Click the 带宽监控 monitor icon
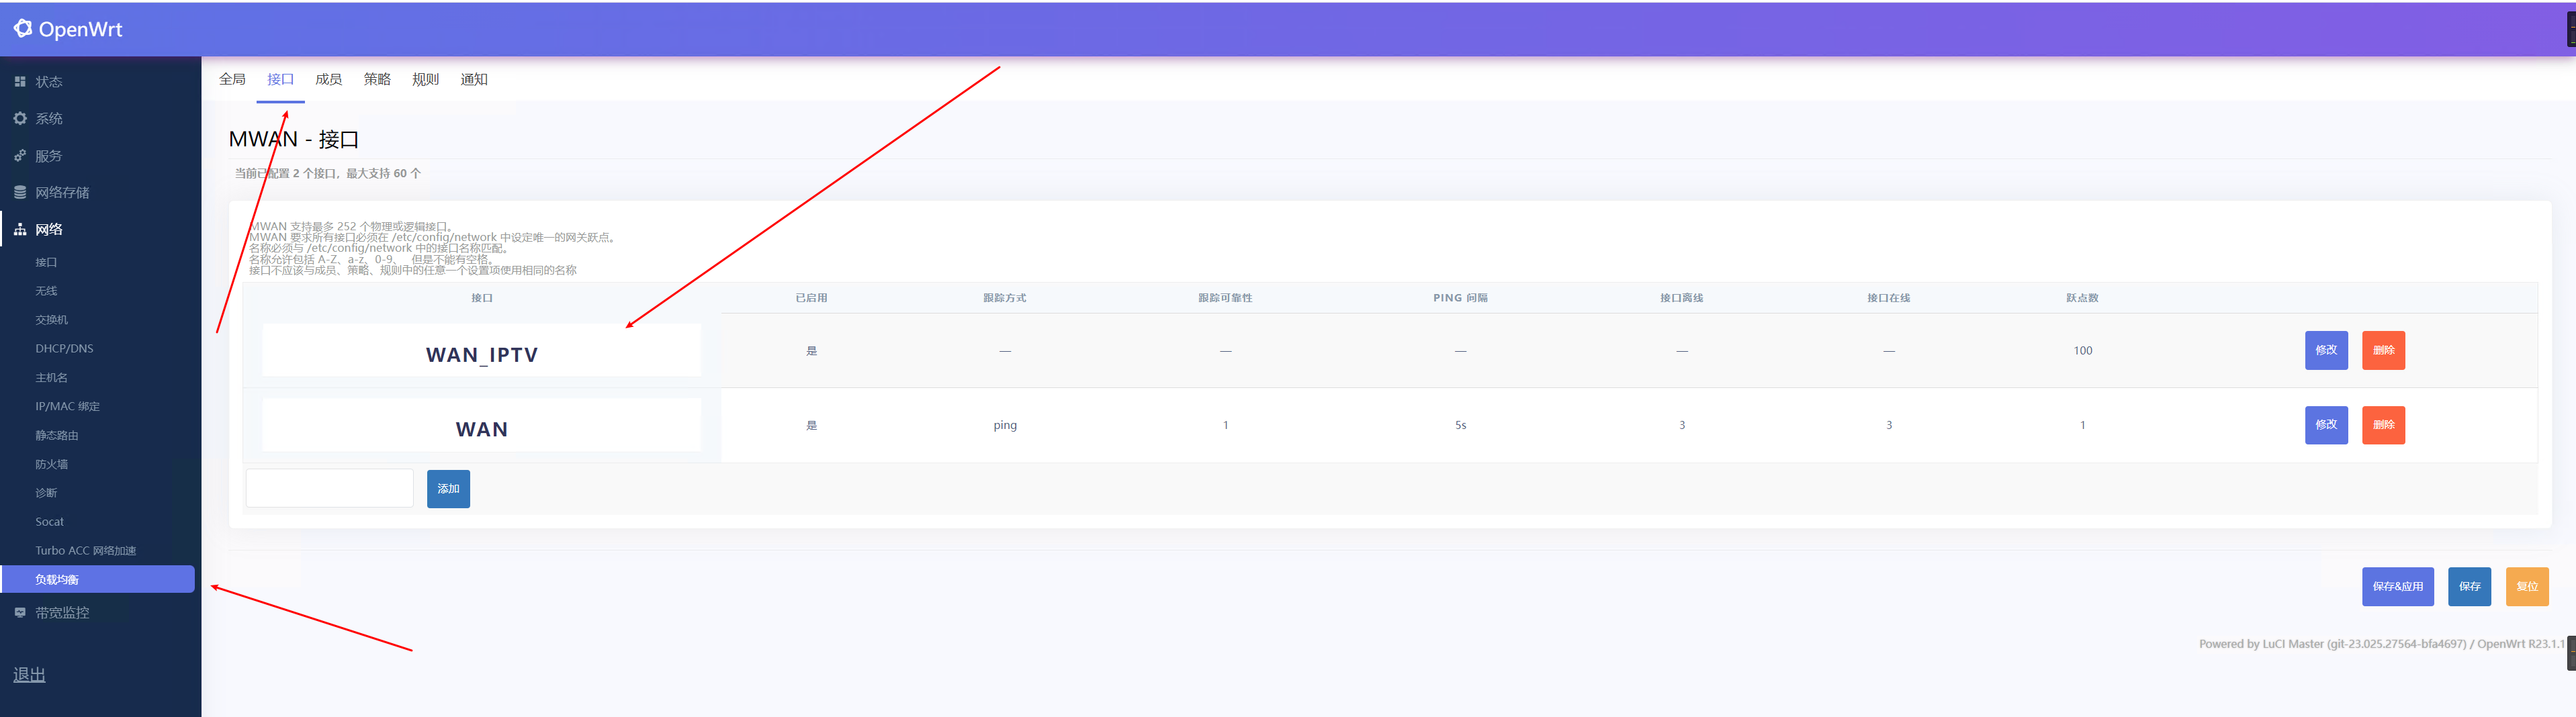Viewport: 2576px width, 717px height. [20, 612]
